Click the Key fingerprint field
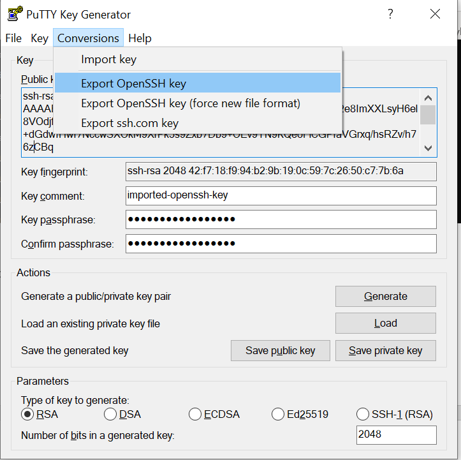This screenshot has height=460, width=461. [x=281, y=172]
